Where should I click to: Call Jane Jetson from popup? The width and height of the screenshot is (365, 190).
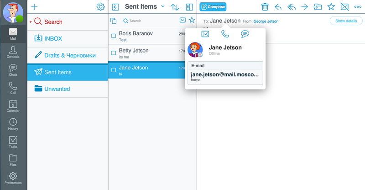(225, 34)
